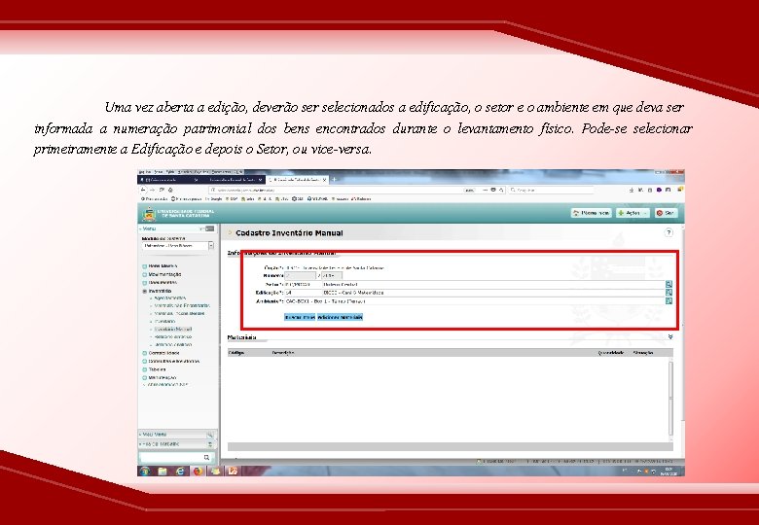The width and height of the screenshot is (759, 525).
Task: Open the Ambiente lookup magnifier icon
Action: pos(669,300)
